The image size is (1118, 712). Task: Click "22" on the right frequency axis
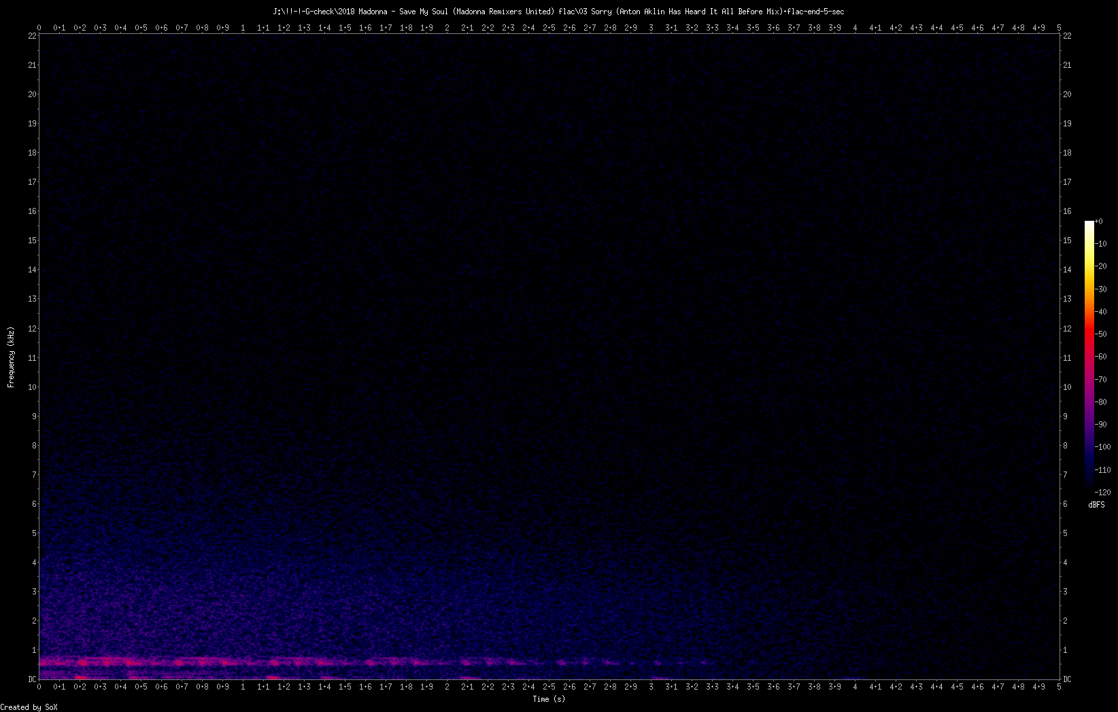pyautogui.click(x=1067, y=36)
